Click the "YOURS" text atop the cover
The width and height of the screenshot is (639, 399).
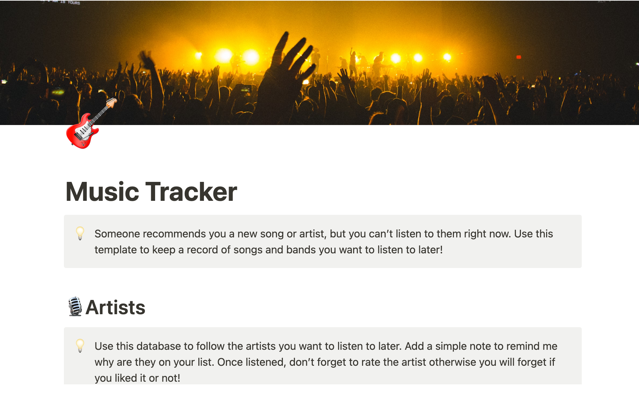74,3
